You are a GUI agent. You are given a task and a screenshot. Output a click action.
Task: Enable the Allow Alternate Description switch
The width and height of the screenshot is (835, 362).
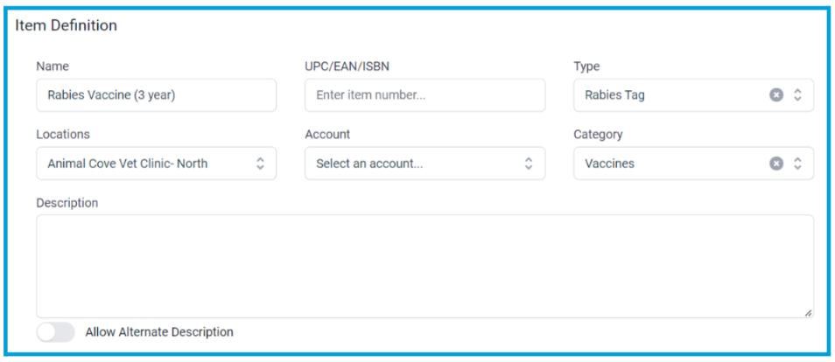56,332
